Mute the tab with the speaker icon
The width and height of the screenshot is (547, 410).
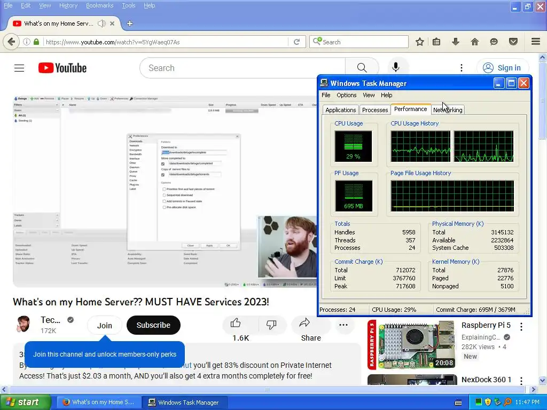pyautogui.click(x=101, y=23)
